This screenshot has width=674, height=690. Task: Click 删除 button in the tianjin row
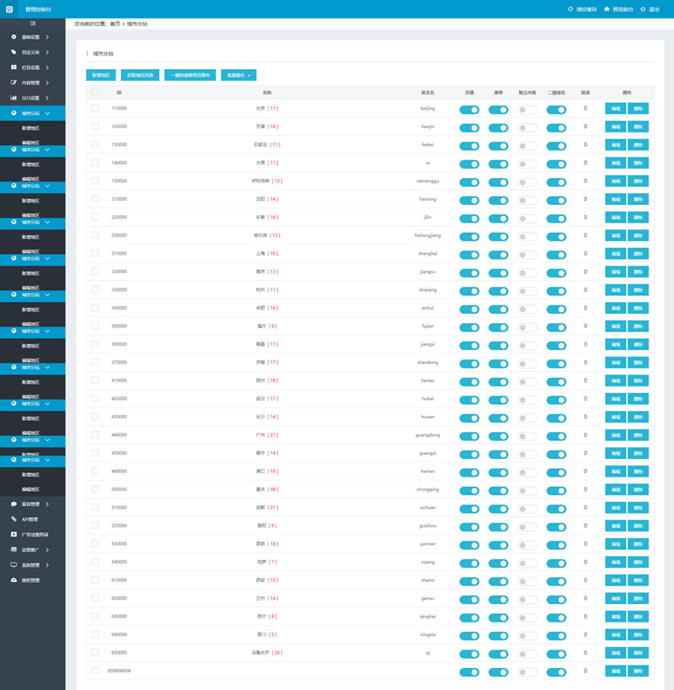638,127
